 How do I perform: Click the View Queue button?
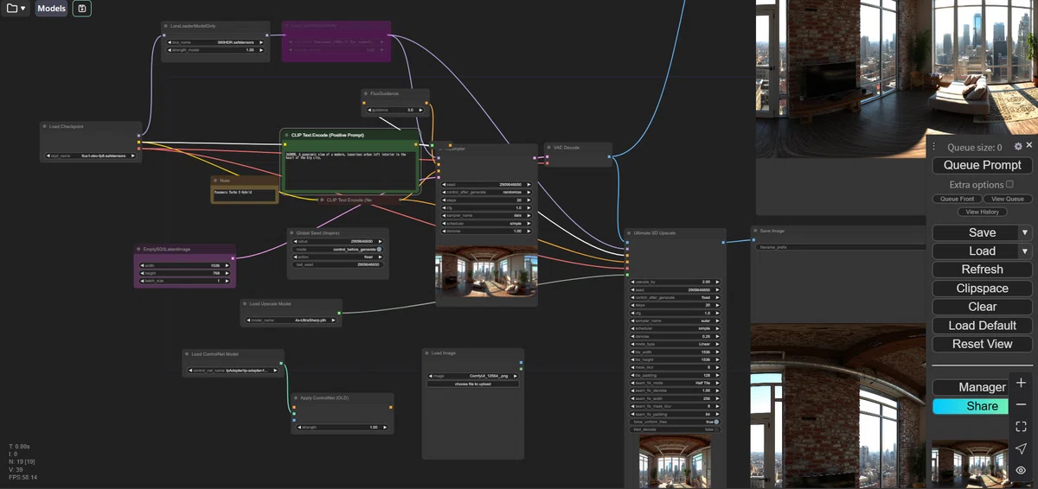tap(1007, 199)
